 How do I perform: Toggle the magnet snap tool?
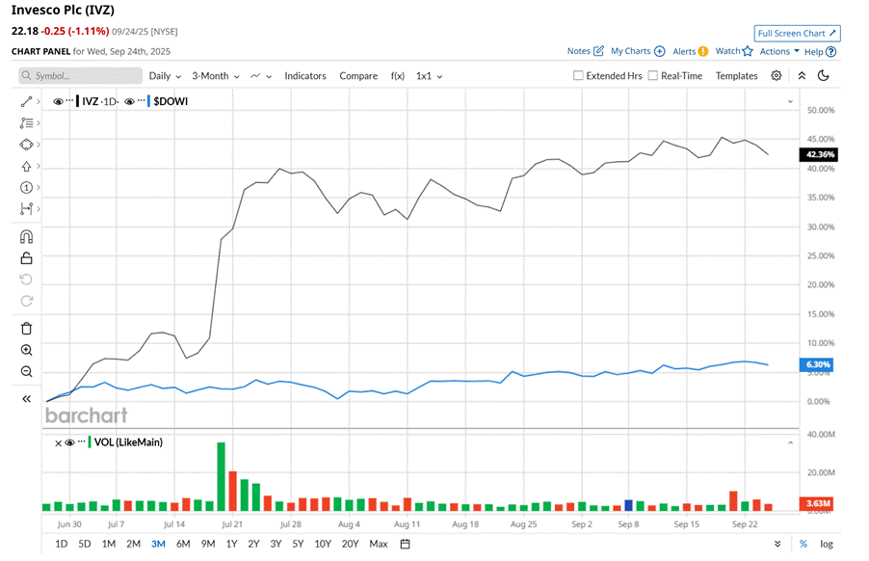pyautogui.click(x=26, y=237)
